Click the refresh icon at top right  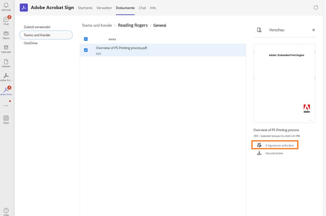(x=316, y=8)
